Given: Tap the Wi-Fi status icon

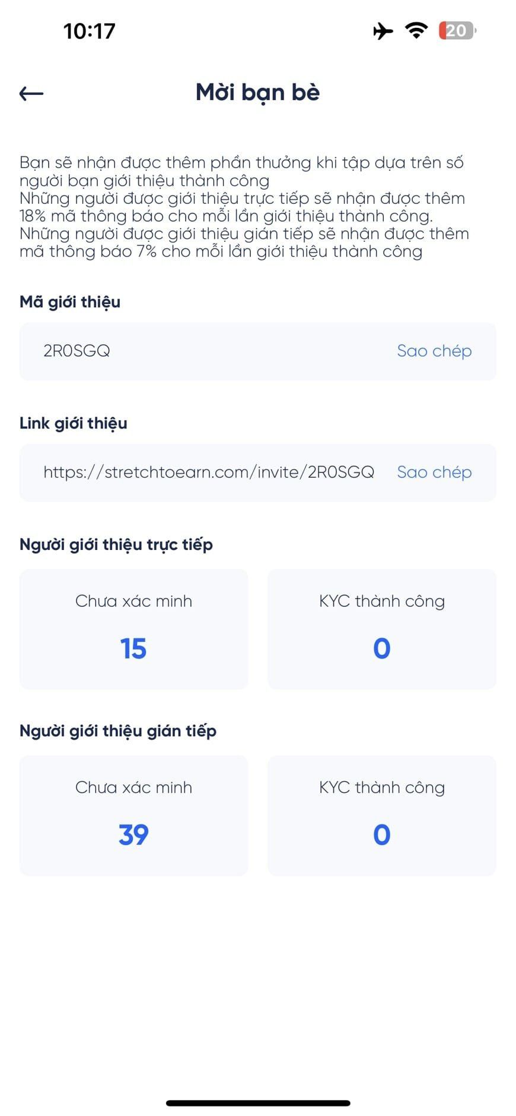Looking at the screenshot, I should (416, 30).
